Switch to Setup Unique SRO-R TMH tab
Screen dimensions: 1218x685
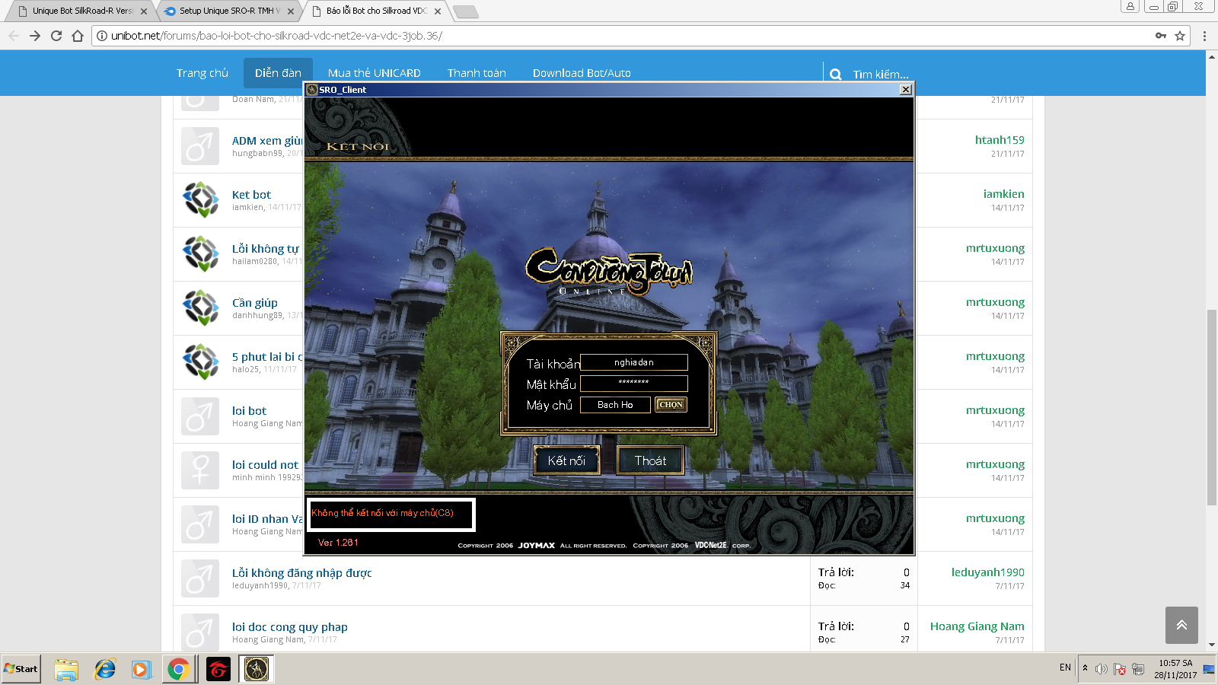[x=229, y=11]
